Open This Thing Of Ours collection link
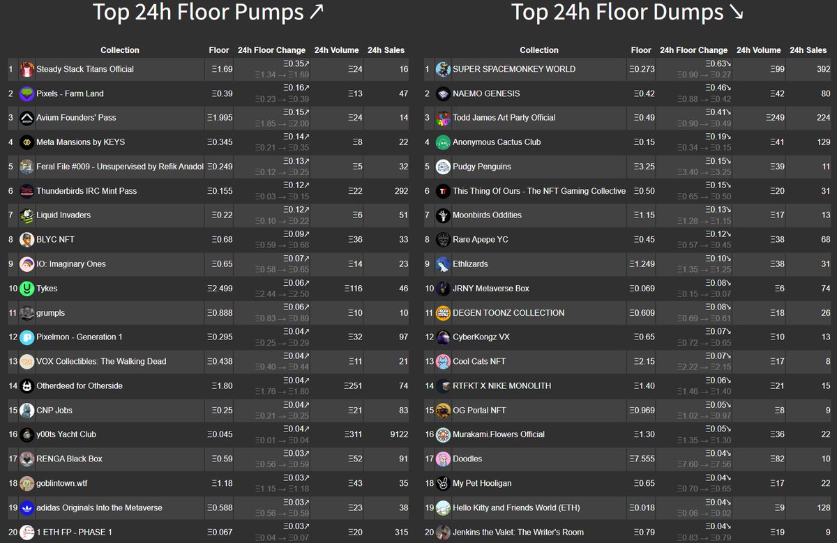Image resolution: width=837 pixels, height=543 pixels. (539, 191)
